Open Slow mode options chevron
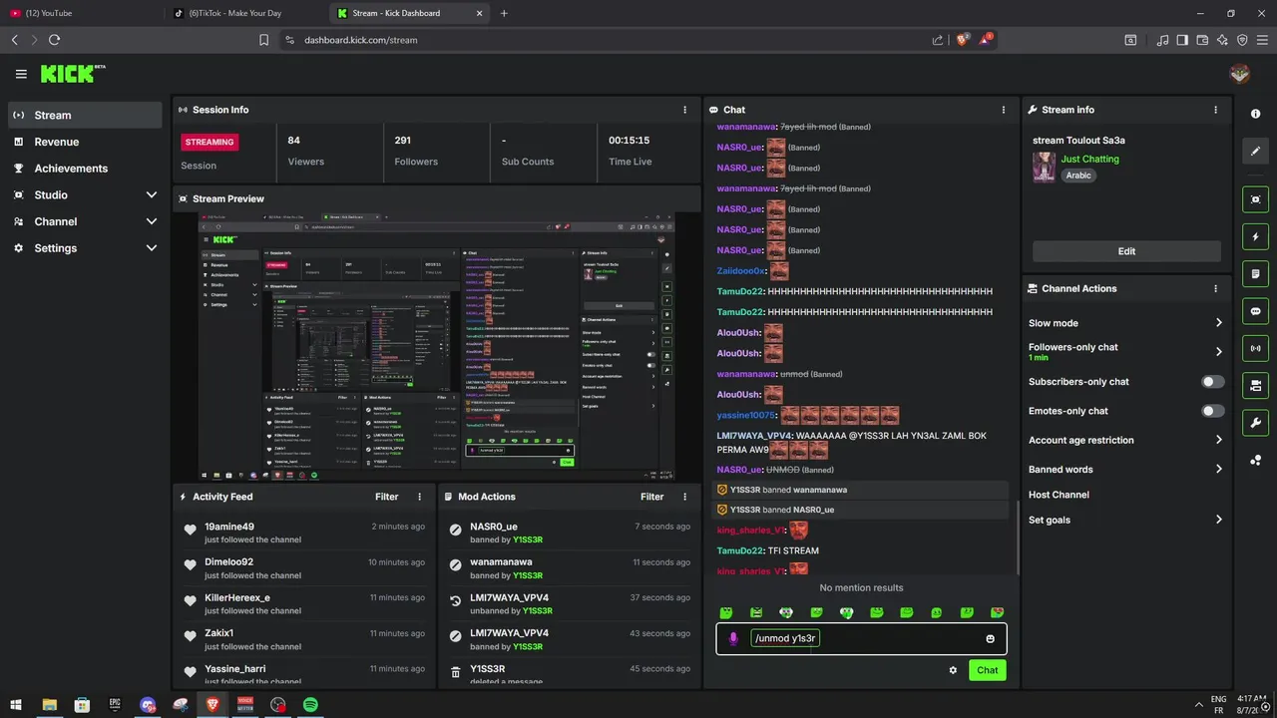The width and height of the screenshot is (1277, 718). click(x=1218, y=323)
